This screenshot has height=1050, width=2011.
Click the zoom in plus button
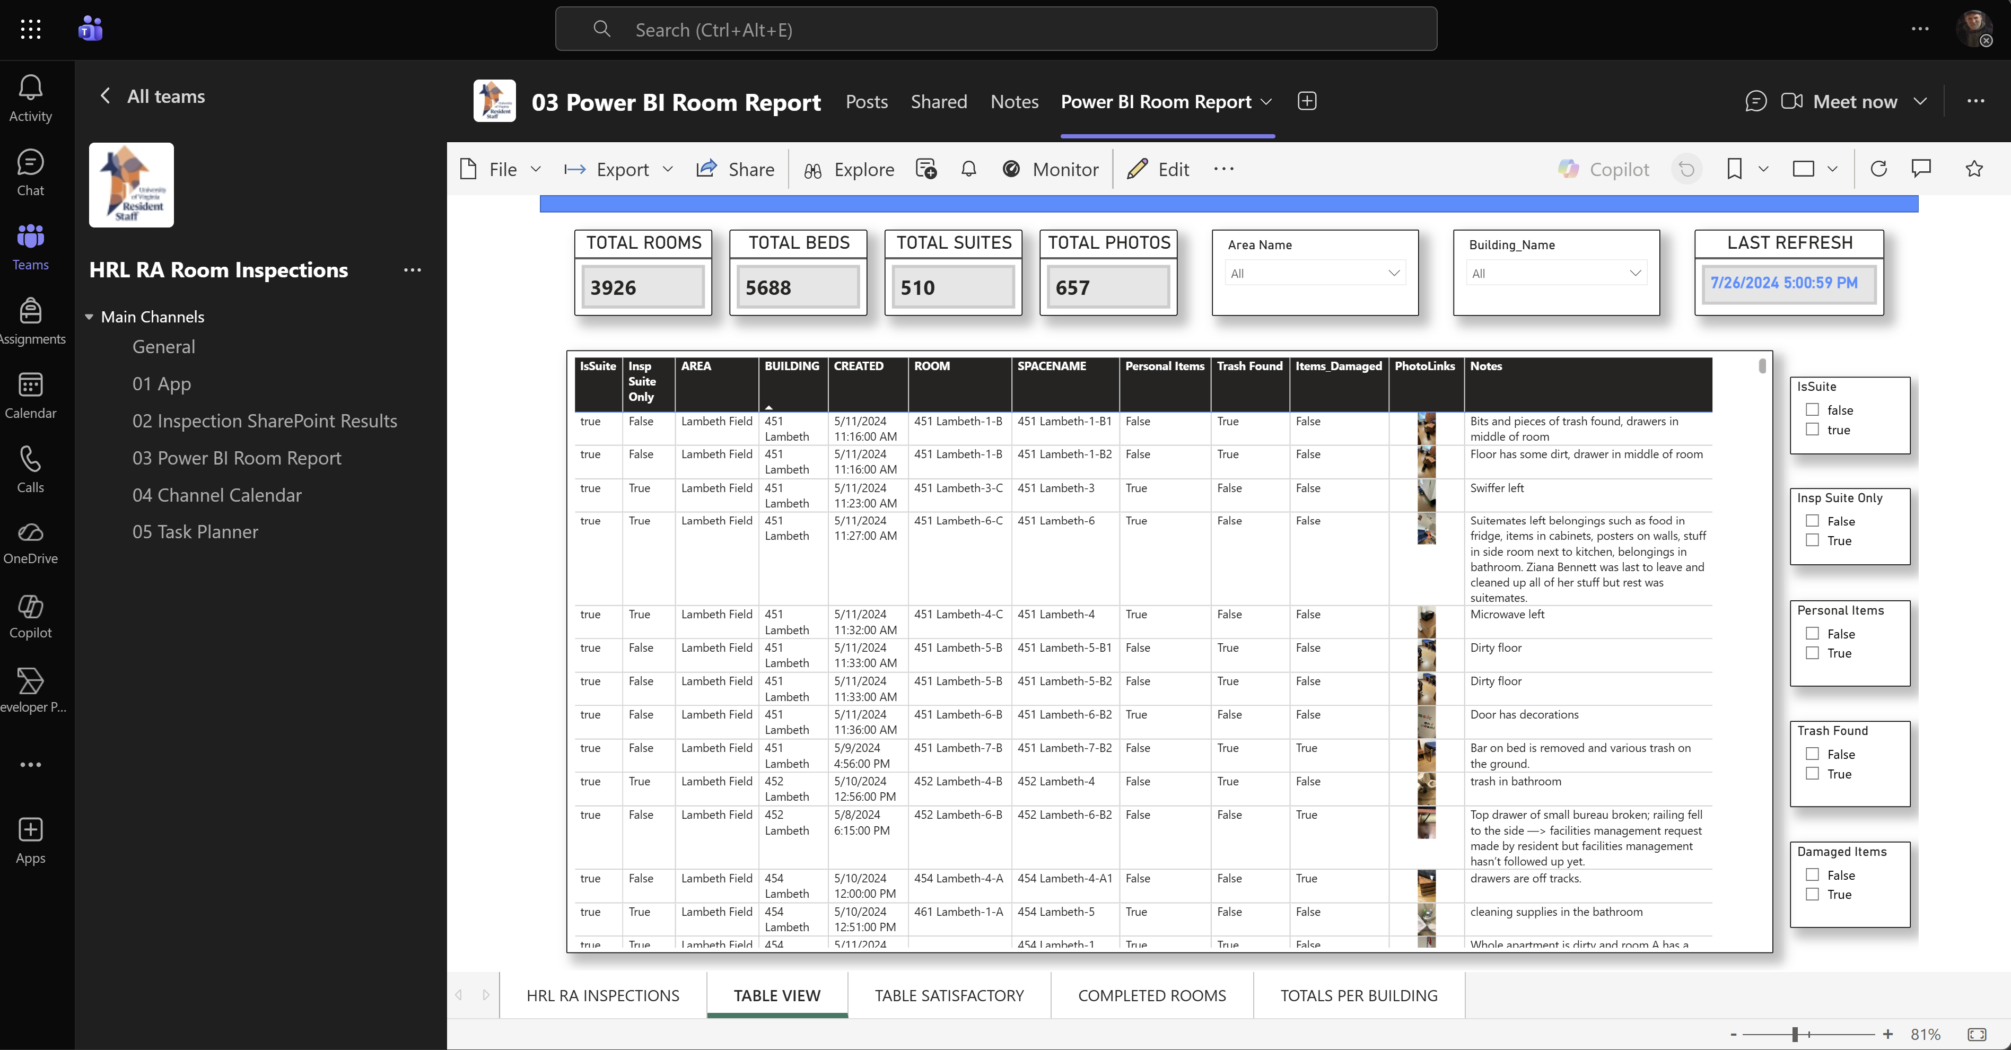point(1887,1035)
